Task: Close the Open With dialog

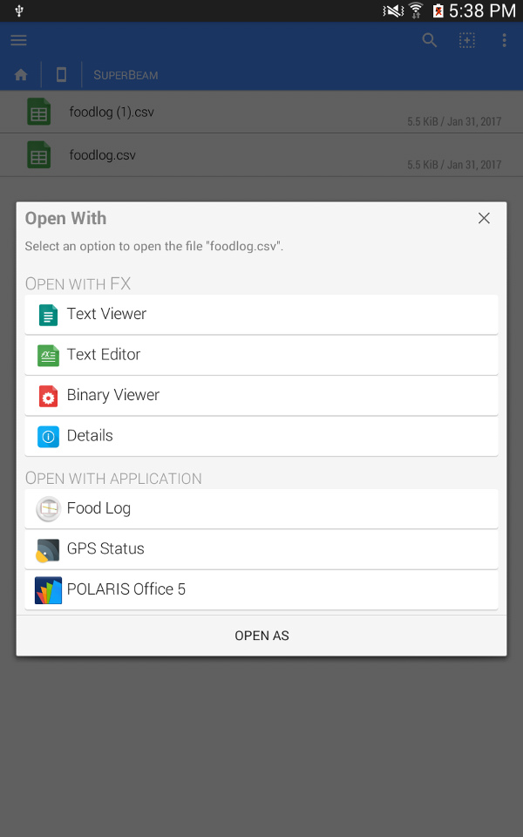Action: [484, 218]
